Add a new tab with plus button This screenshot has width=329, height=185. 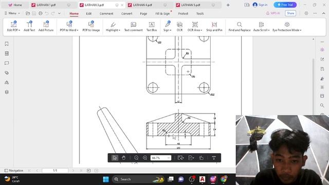(x=228, y=5)
